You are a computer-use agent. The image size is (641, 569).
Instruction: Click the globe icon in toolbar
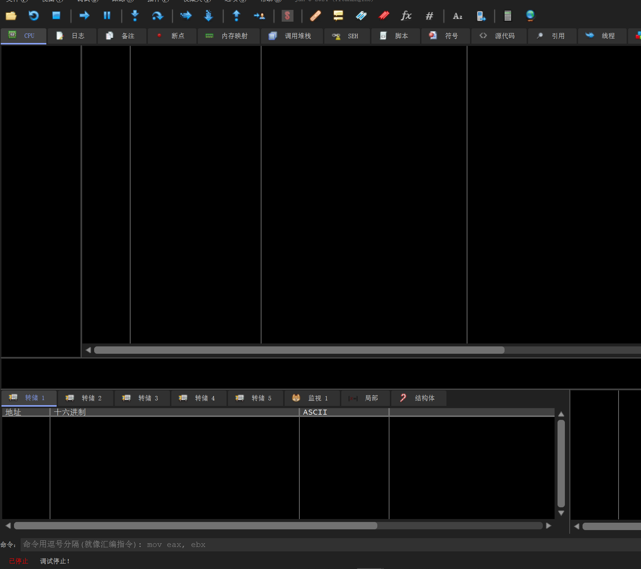530,16
